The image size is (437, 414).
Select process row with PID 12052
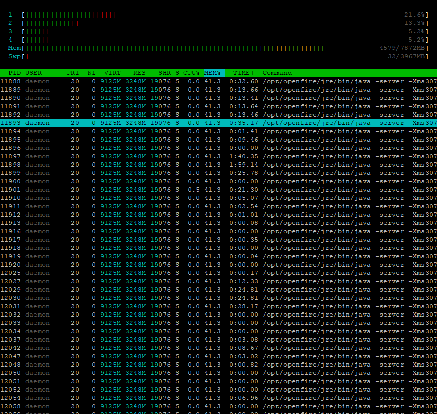coord(219,390)
